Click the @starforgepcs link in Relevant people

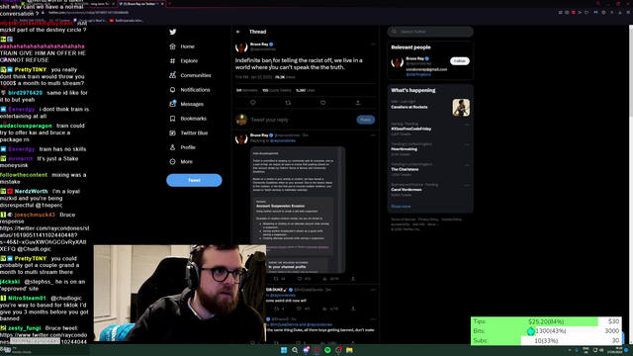pos(418,75)
